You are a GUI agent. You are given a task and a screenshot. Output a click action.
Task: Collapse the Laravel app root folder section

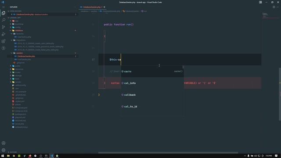[x=15, y=18]
